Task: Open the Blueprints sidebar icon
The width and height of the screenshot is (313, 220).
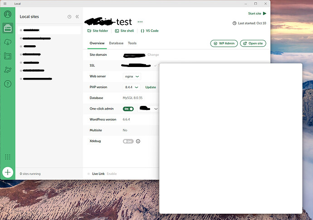Action: (8, 56)
